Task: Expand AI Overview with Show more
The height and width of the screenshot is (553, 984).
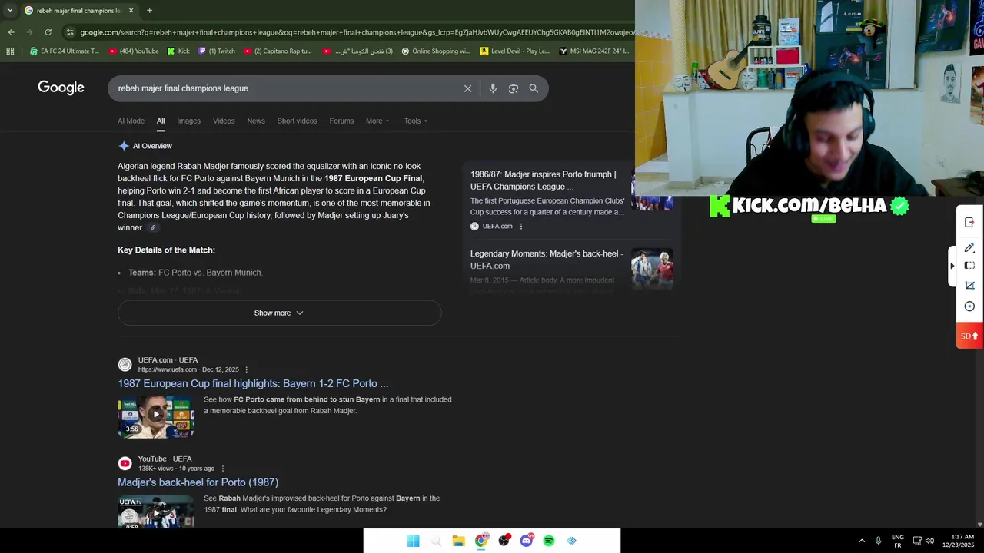Action: (x=279, y=313)
